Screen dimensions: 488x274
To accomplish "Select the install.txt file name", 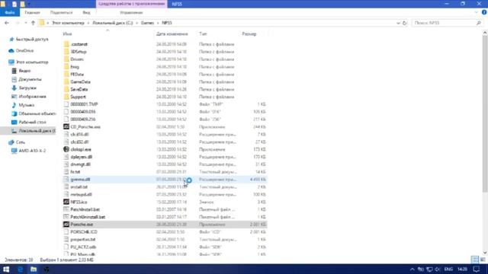I will [79, 187].
